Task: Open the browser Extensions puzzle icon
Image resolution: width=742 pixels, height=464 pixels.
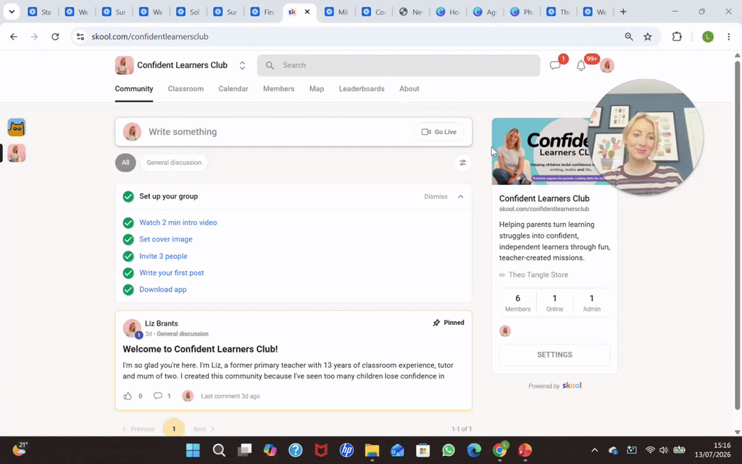Action: click(678, 36)
